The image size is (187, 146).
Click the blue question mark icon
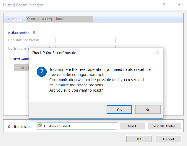(x=42, y=72)
